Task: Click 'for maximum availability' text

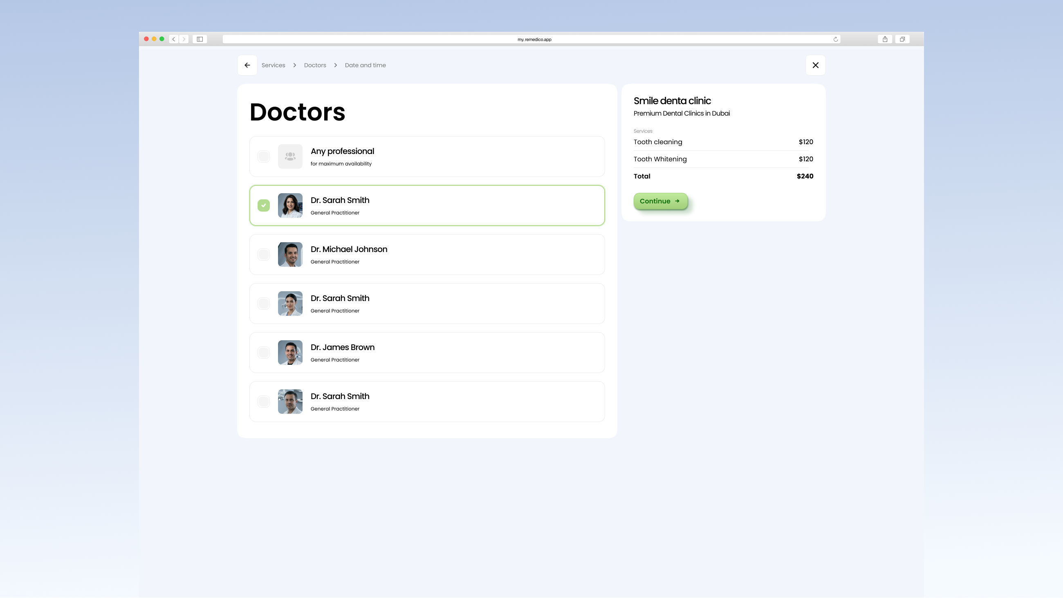Action: pos(341,164)
